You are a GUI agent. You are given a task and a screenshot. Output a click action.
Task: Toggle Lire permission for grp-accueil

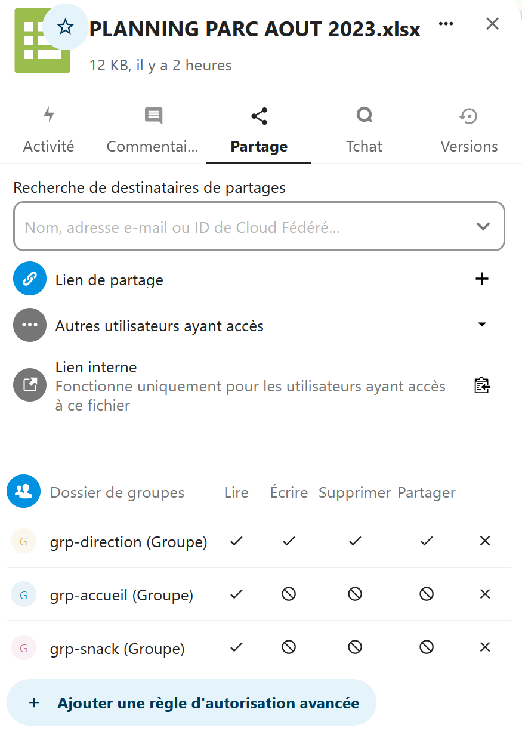click(x=236, y=594)
